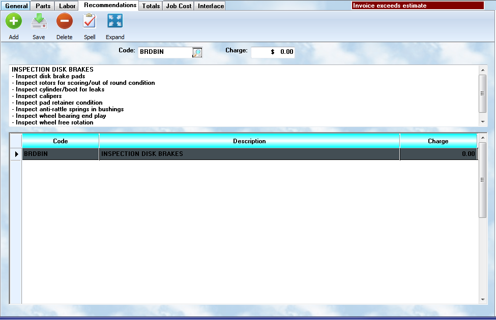This screenshot has height=320, width=496.
Task: Sort by the Description column header
Action: point(249,141)
